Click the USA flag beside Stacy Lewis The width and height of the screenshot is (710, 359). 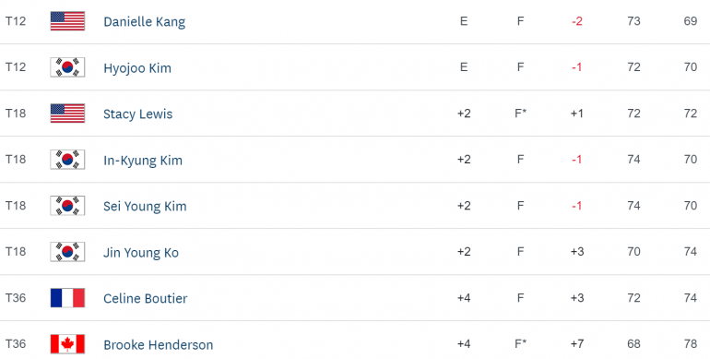[x=67, y=114]
